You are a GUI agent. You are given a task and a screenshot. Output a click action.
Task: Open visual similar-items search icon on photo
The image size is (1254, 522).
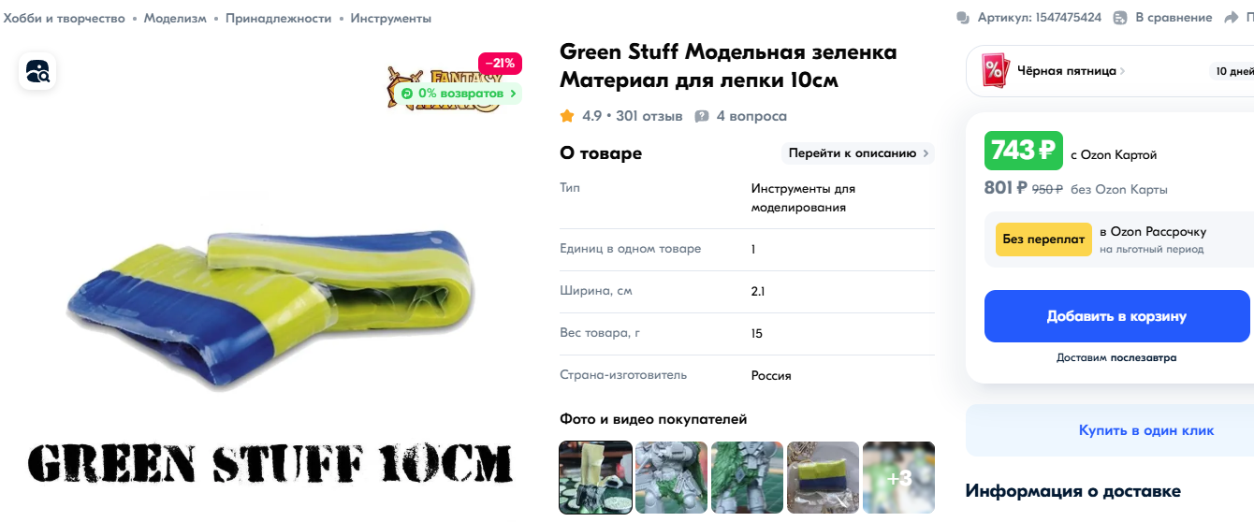point(37,71)
